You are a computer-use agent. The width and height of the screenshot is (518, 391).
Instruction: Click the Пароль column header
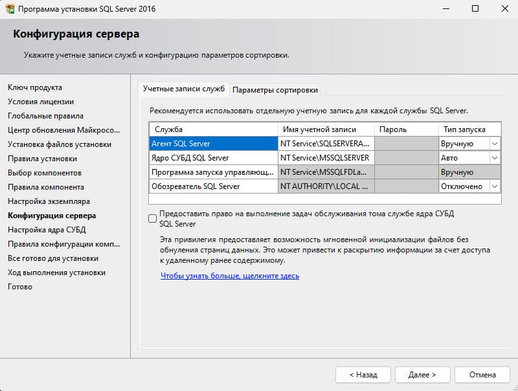pyautogui.click(x=407, y=129)
